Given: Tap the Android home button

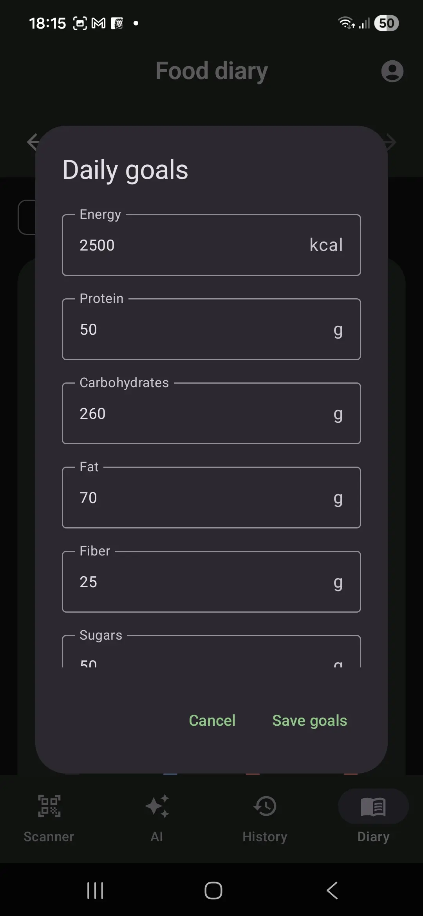Looking at the screenshot, I should 213,891.
